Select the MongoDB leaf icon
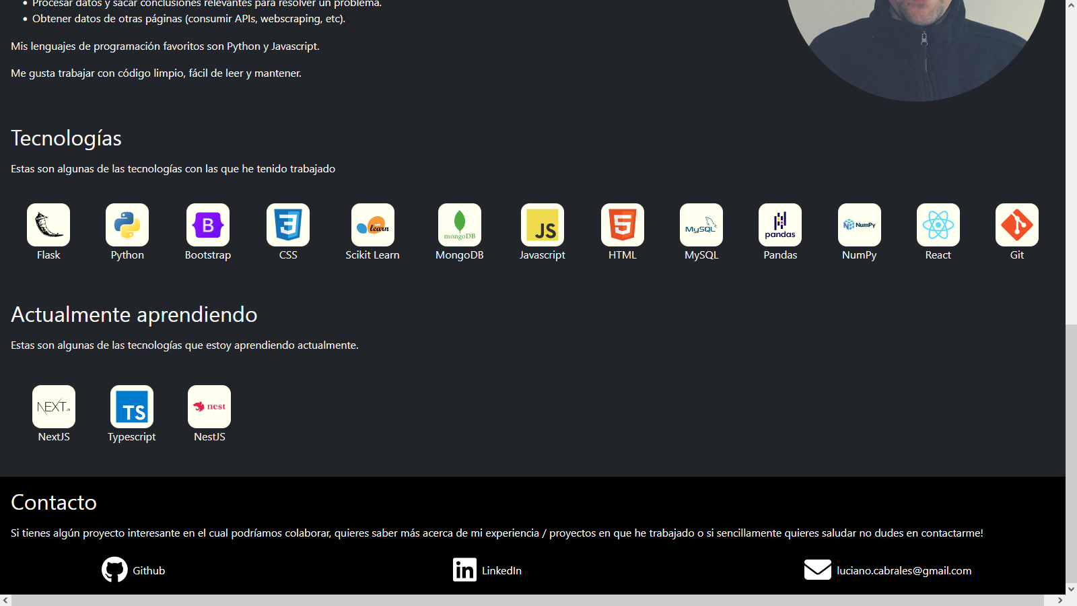 (x=460, y=225)
